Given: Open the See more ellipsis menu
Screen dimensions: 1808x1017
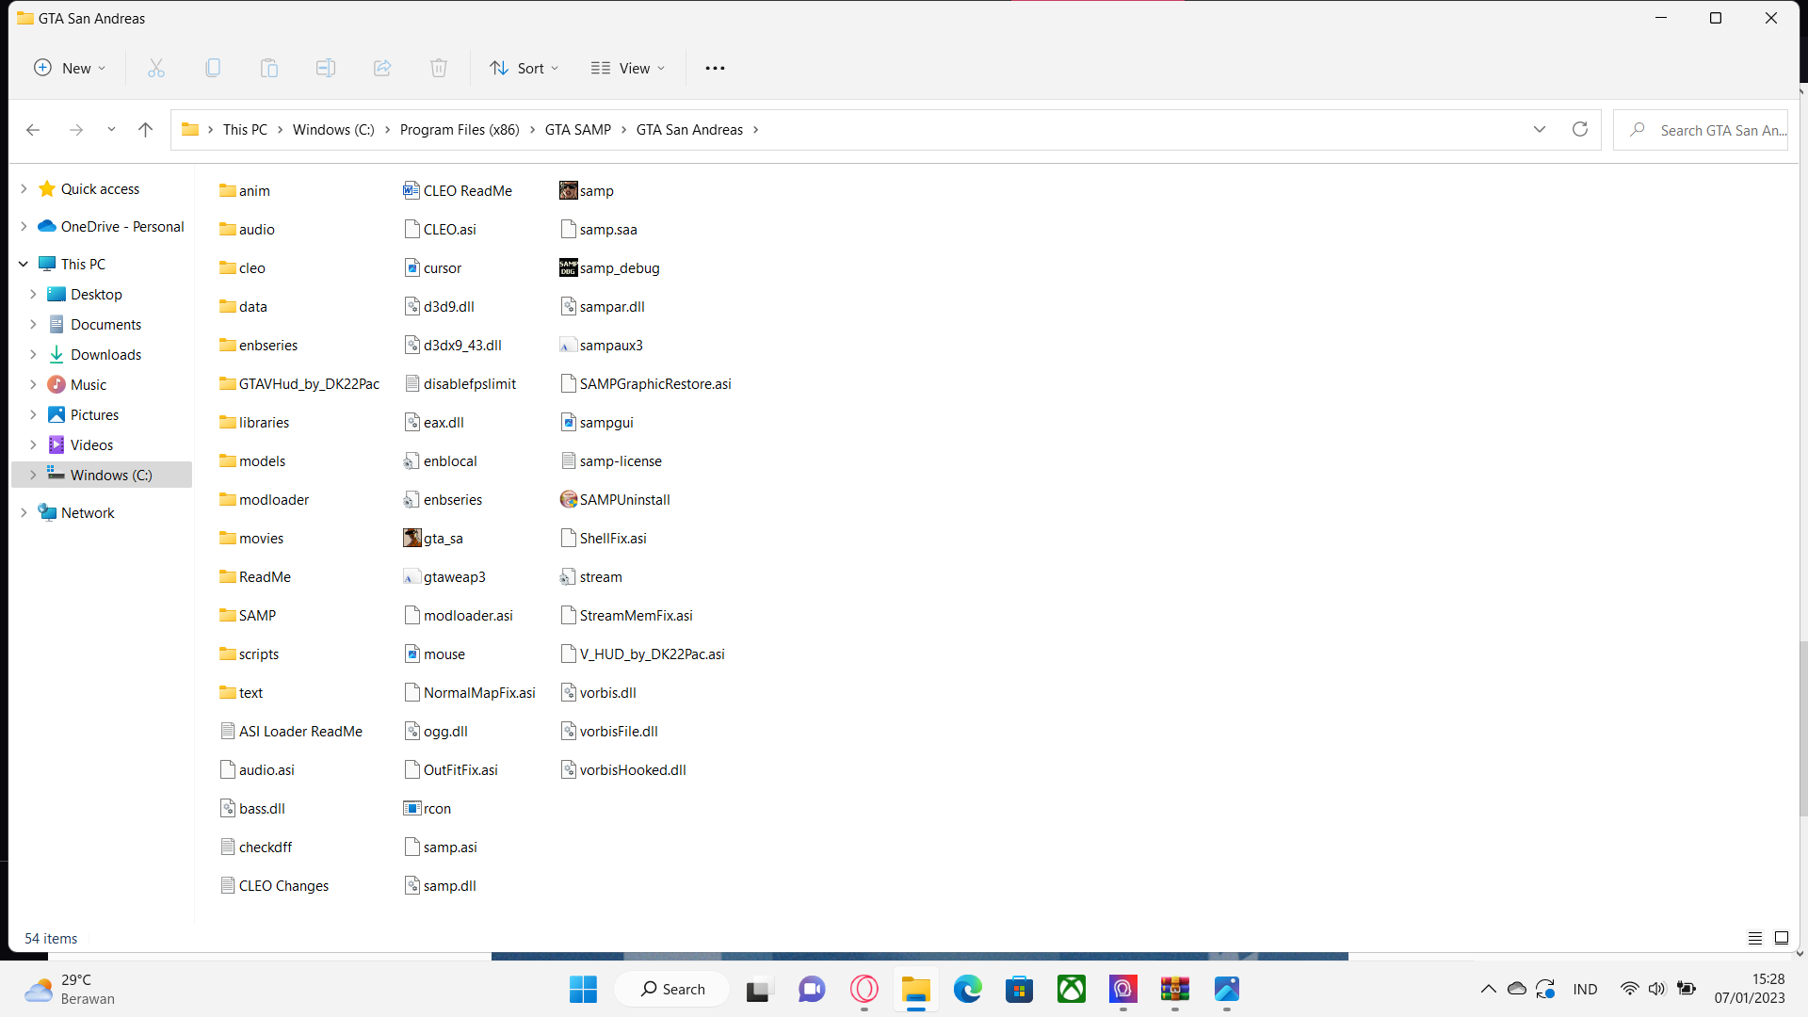Looking at the screenshot, I should (715, 68).
